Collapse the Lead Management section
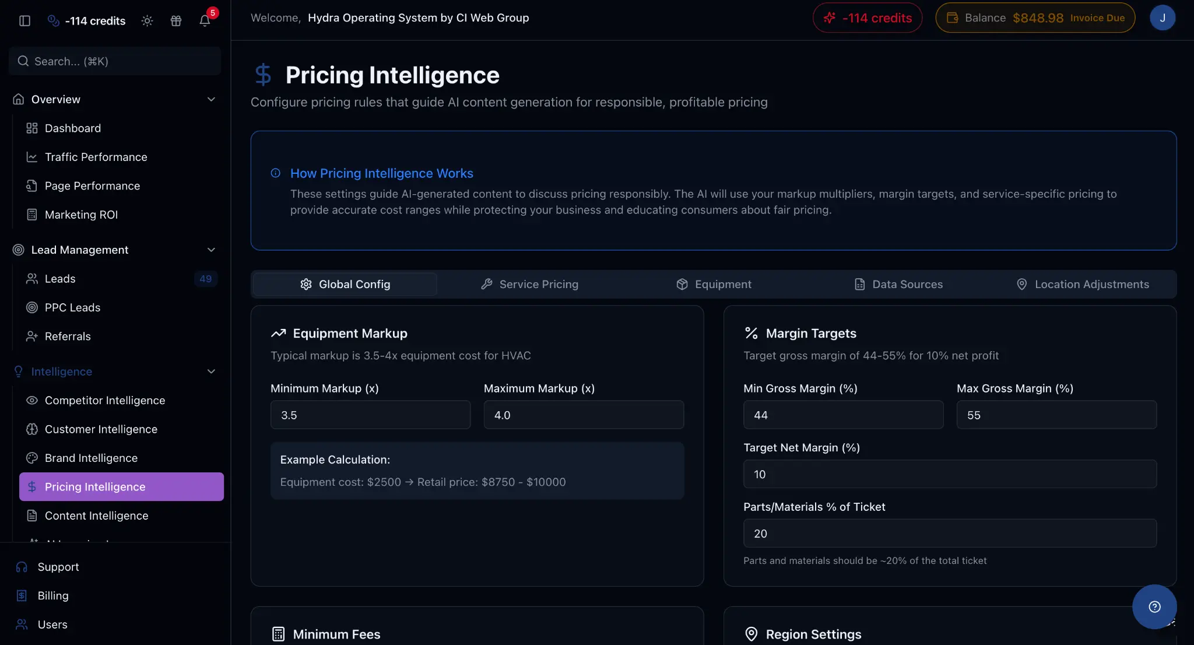This screenshot has height=645, width=1194. pyautogui.click(x=211, y=250)
